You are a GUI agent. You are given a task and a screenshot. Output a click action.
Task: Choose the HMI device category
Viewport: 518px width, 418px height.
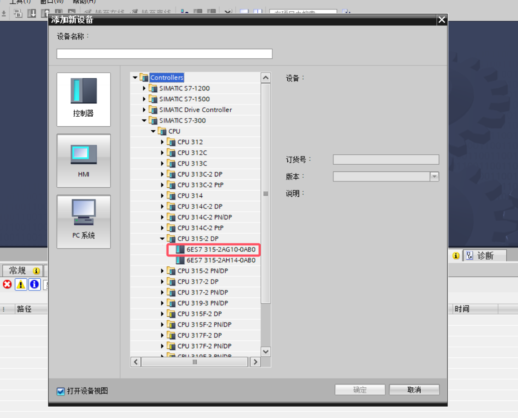pos(84,161)
